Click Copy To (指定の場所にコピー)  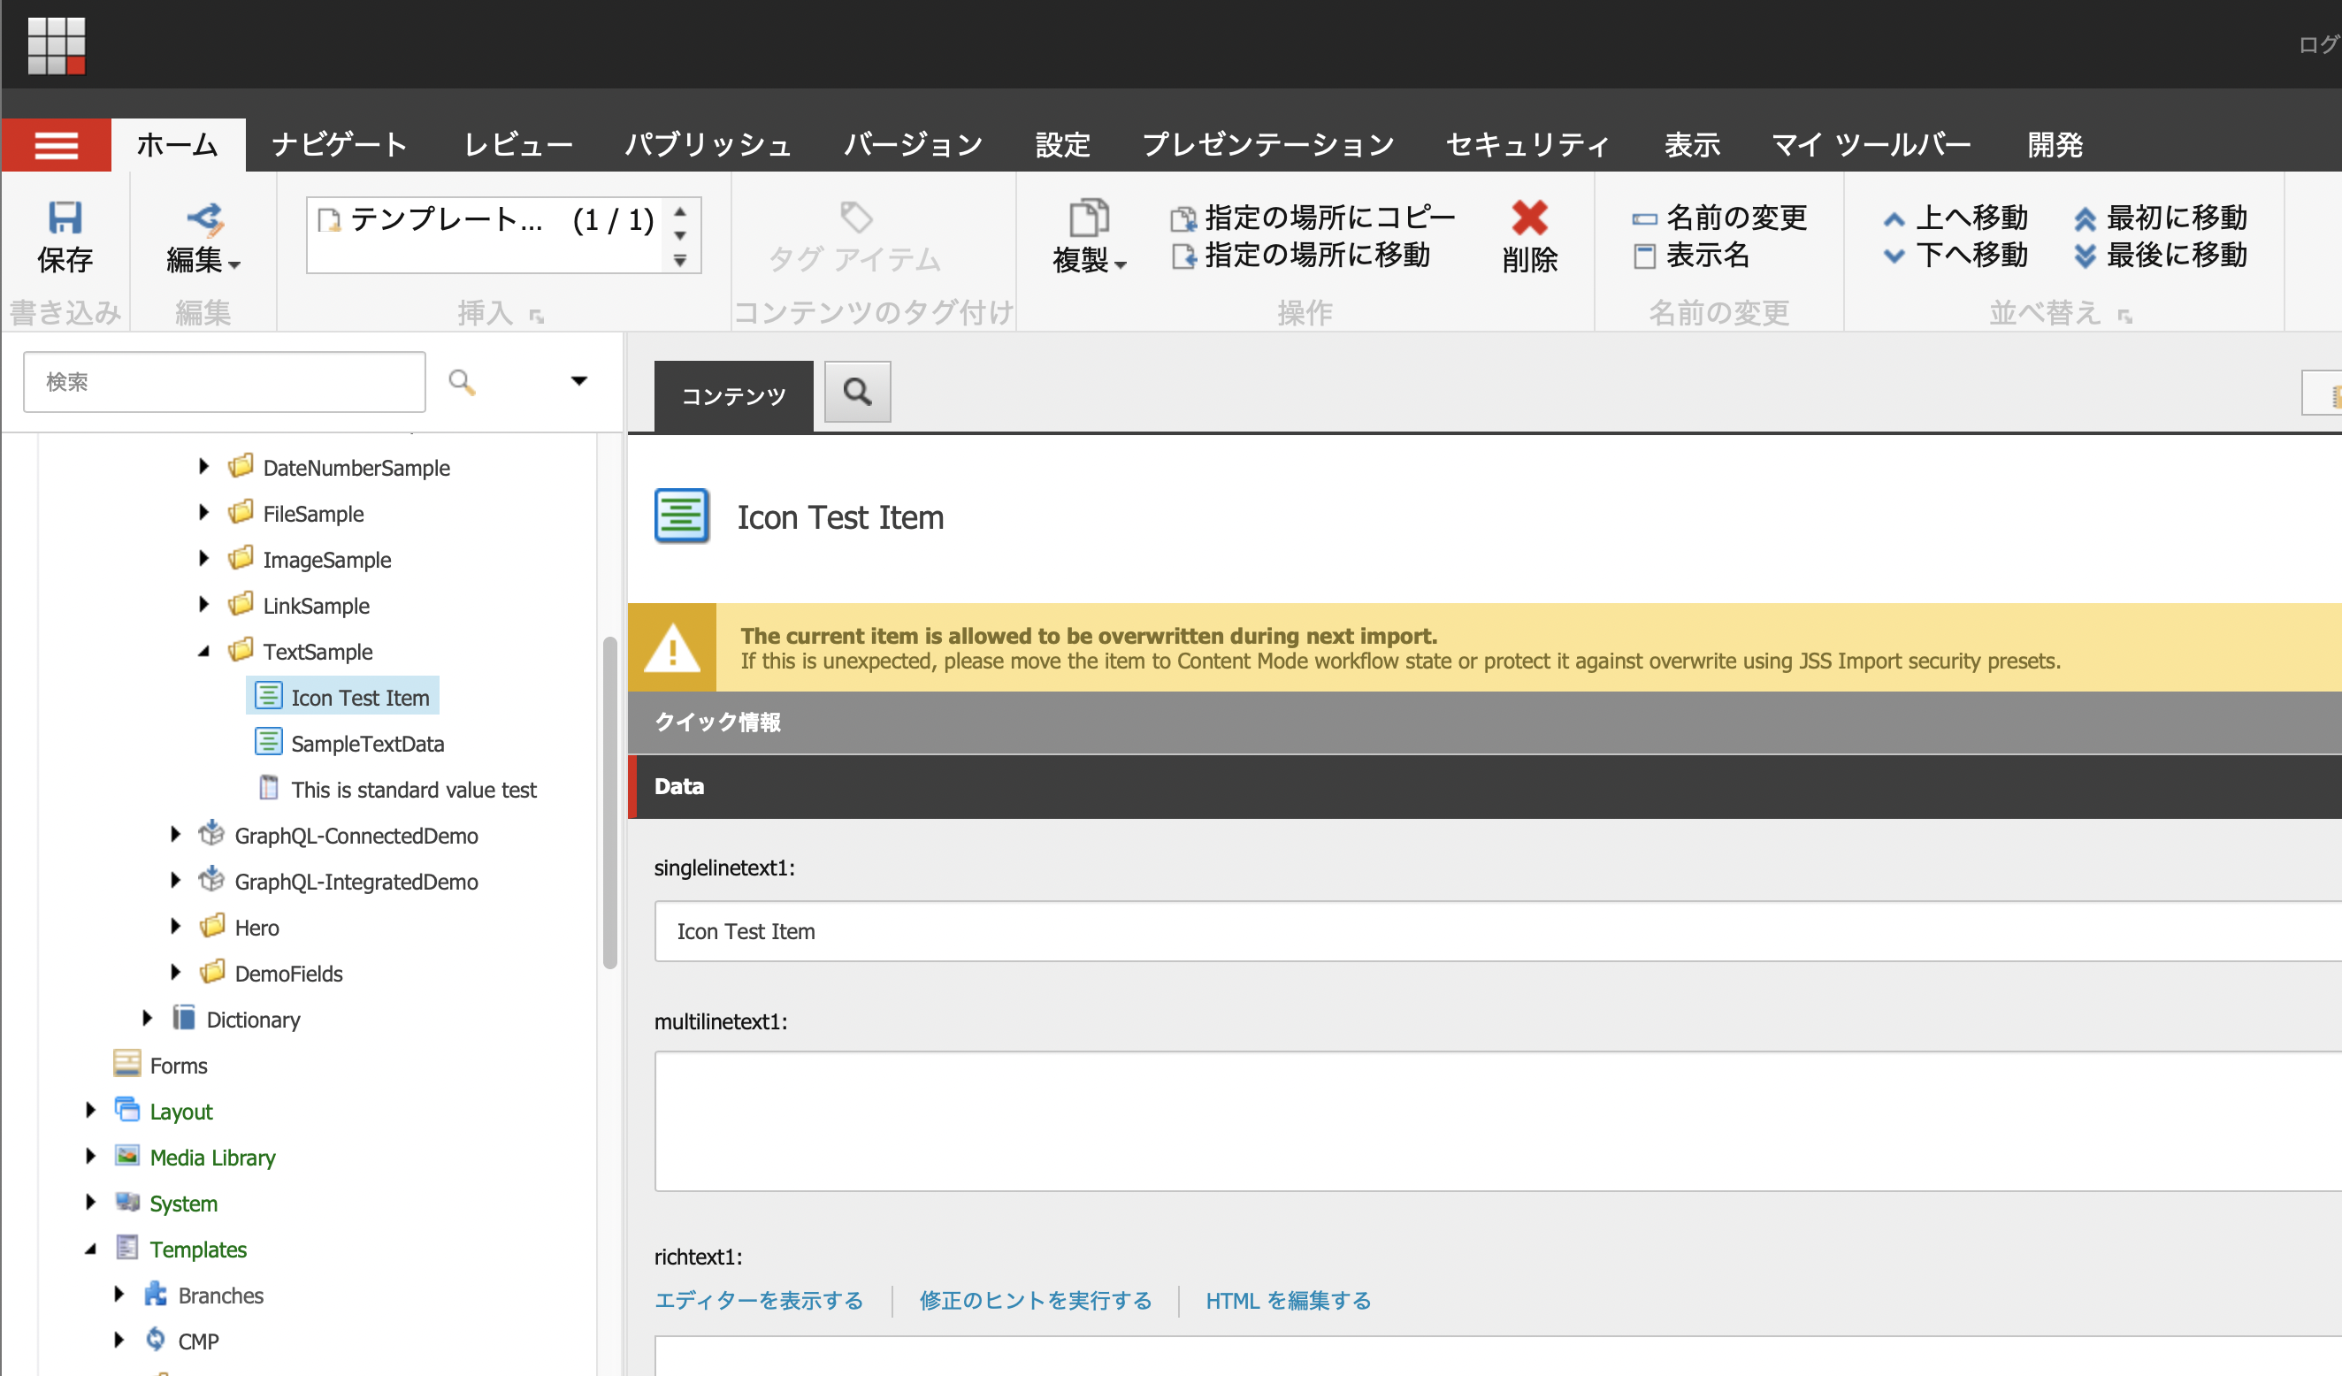click(x=1313, y=218)
